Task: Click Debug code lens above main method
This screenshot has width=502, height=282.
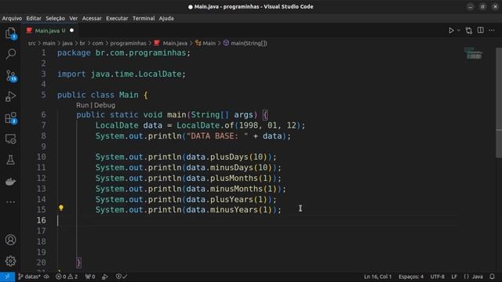Action: point(104,105)
